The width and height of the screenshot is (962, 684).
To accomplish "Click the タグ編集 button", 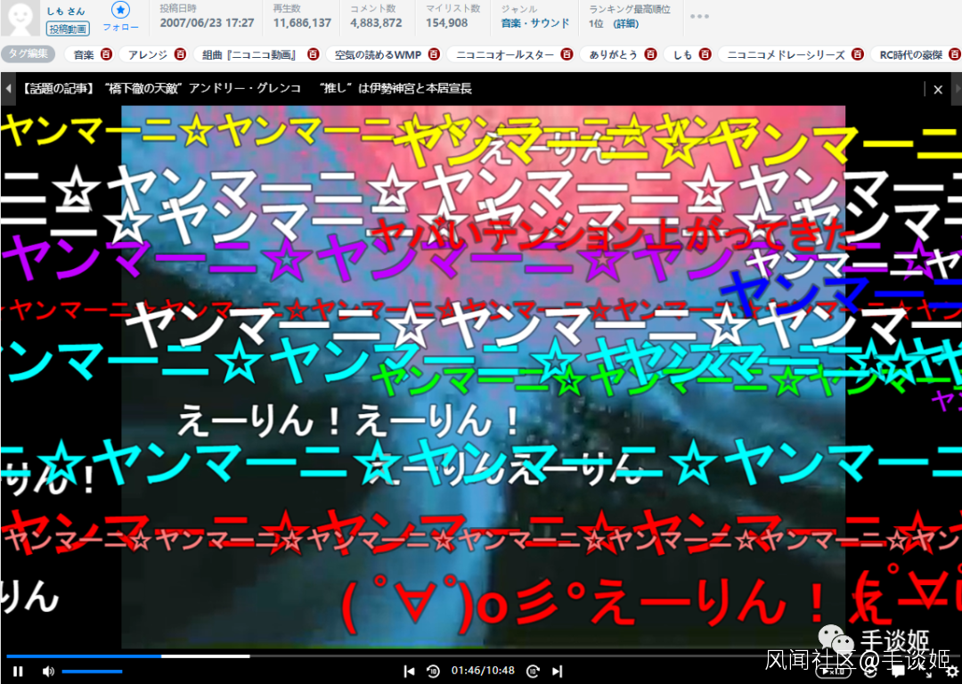I will 29,54.
